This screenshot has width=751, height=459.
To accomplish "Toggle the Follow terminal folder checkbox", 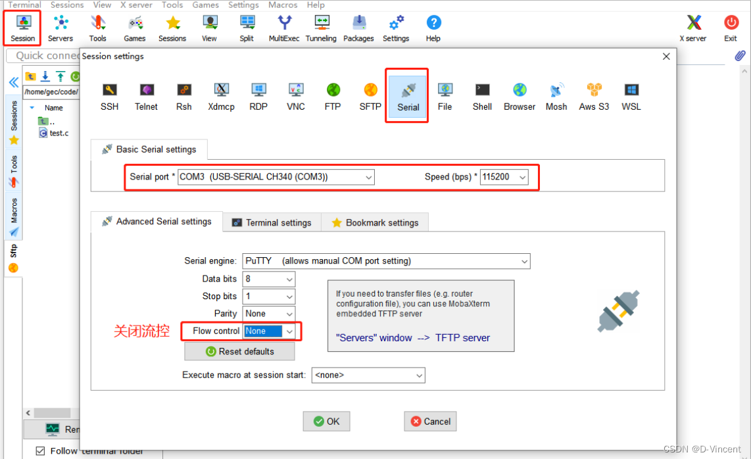I will point(41,451).
